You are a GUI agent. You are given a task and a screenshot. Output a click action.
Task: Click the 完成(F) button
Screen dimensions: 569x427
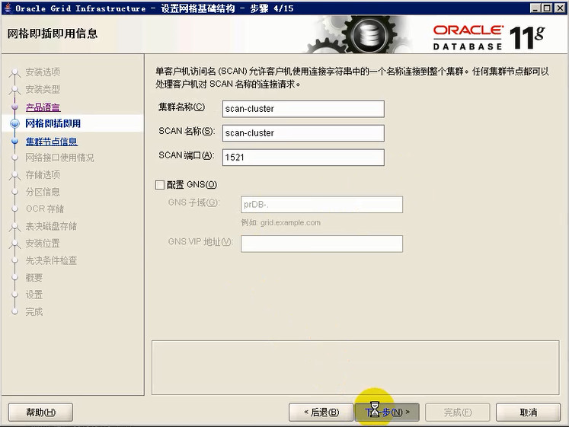click(457, 412)
